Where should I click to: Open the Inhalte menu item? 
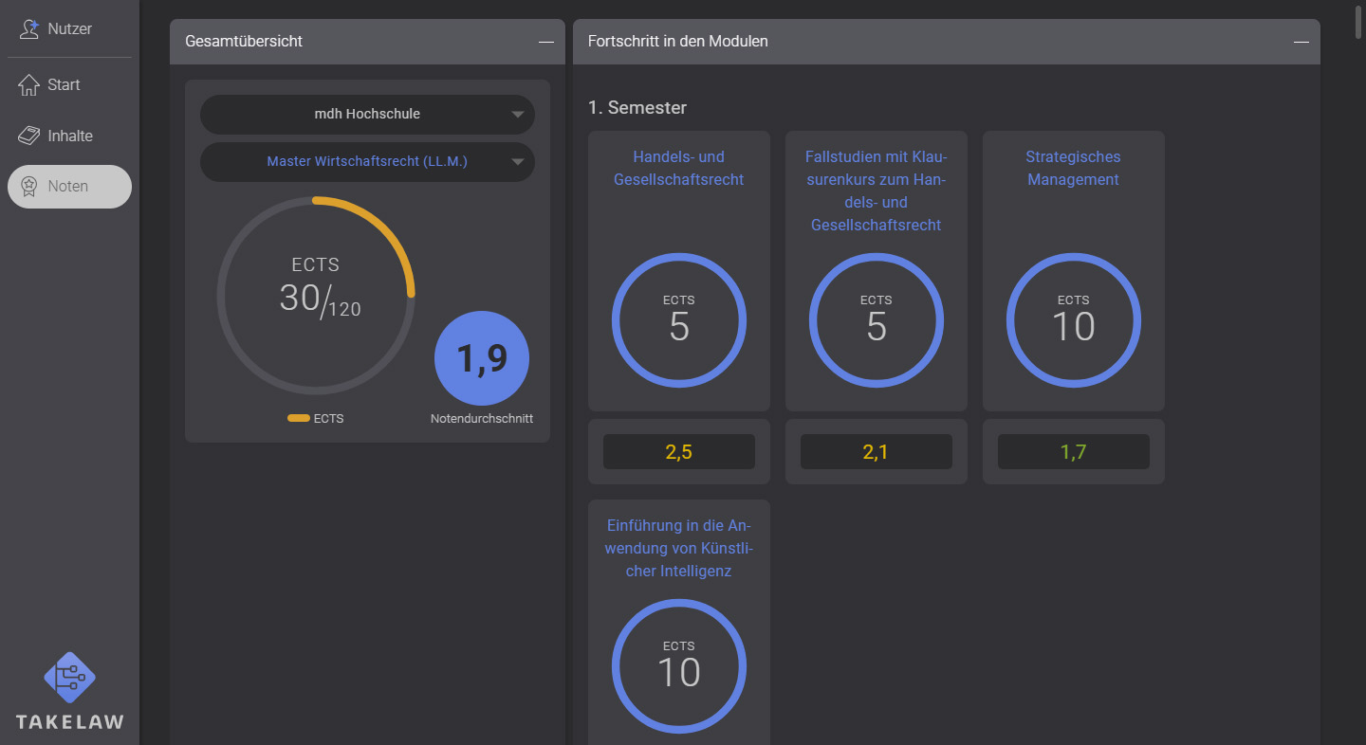[x=70, y=136]
